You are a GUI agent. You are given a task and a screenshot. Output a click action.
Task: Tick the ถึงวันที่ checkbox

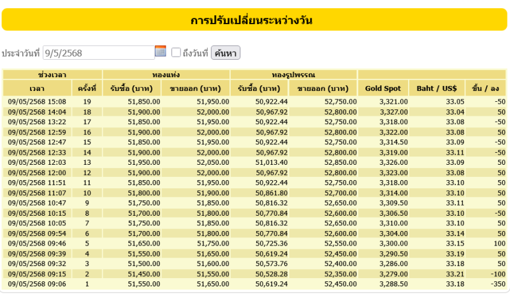(176, 53)
